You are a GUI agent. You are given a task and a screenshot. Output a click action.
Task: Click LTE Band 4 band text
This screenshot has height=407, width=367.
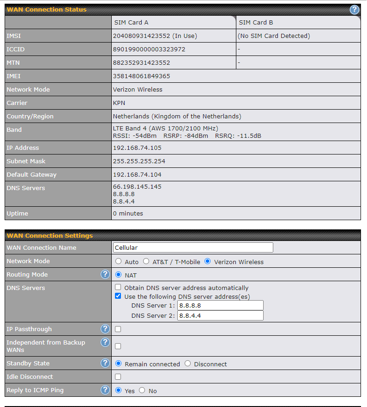(166, 129)
